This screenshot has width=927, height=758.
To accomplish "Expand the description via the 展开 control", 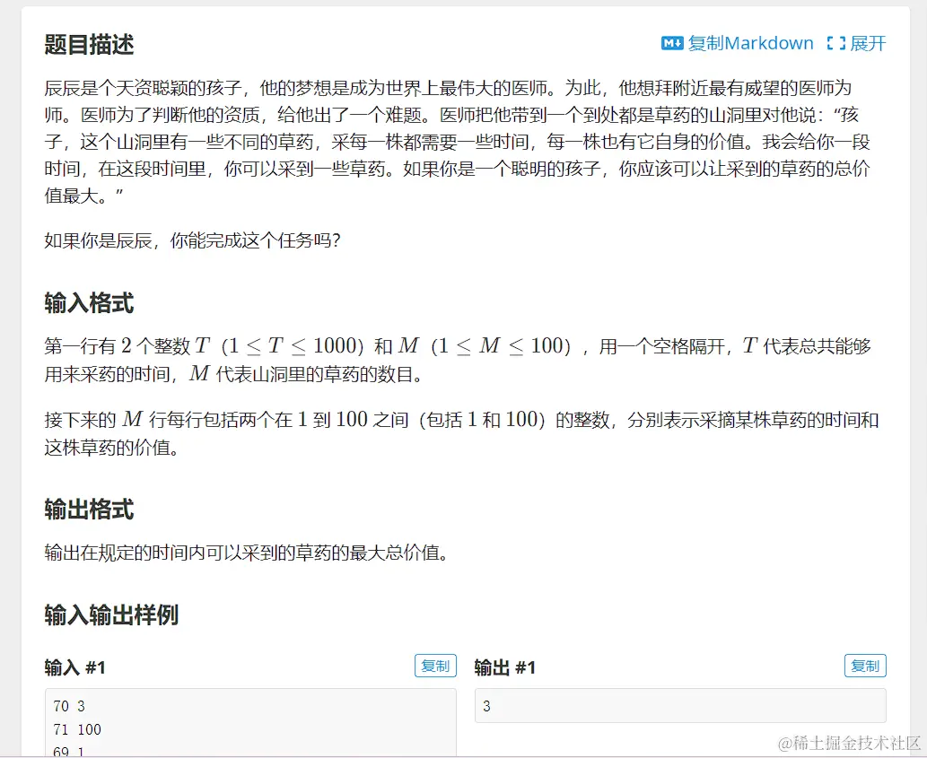I will tap(868, 42).
